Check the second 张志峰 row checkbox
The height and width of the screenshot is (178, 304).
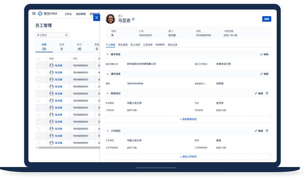(x=39, y=72)
